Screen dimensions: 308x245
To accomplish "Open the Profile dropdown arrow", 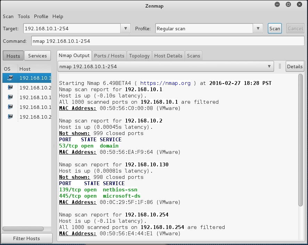I will click(258, 29).
